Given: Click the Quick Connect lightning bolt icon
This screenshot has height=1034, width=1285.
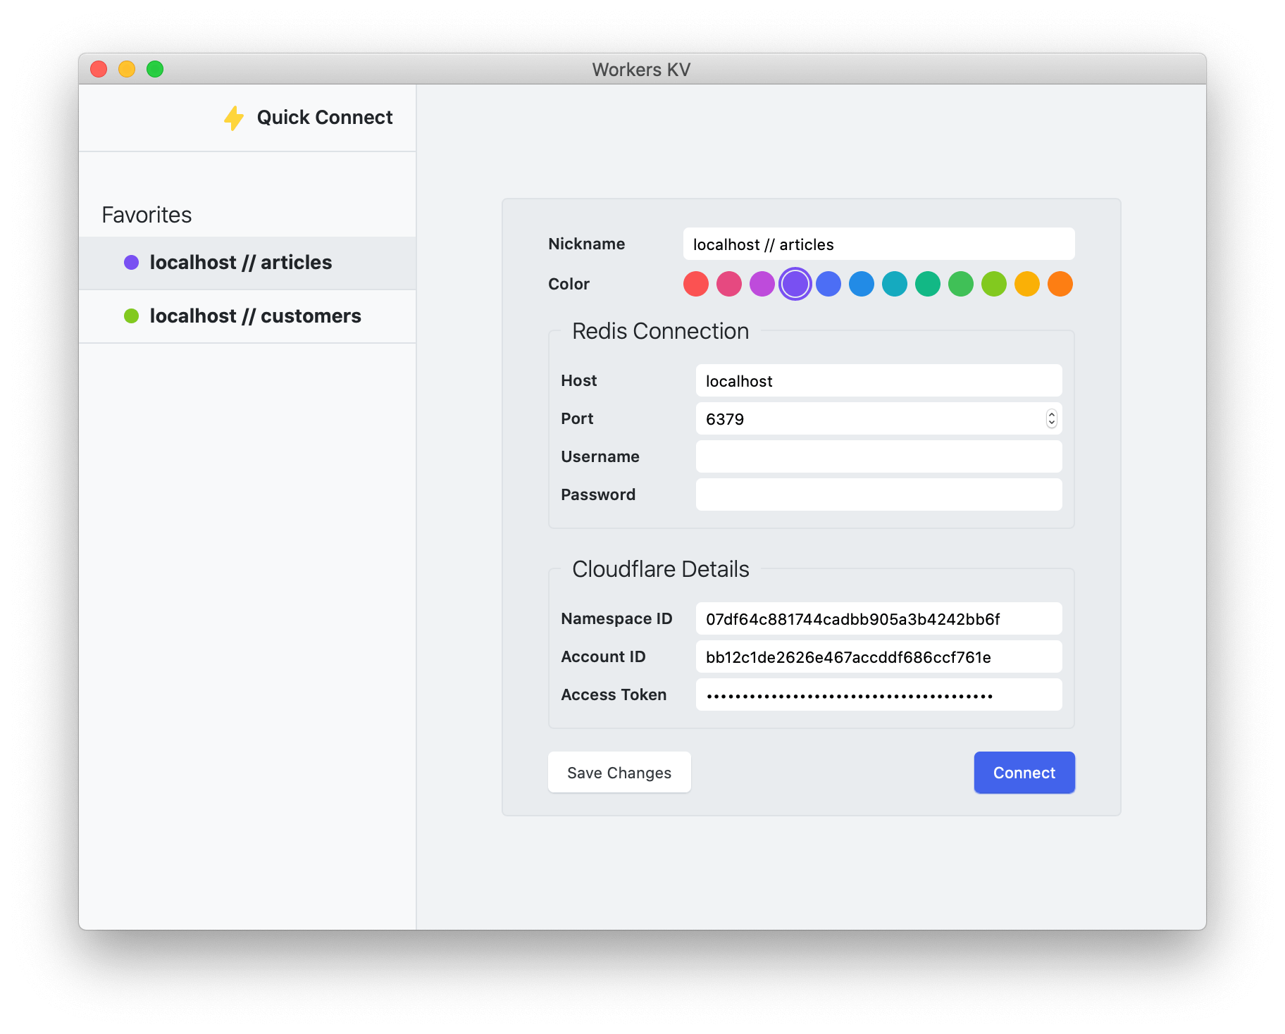Looking at the screenshot, I should [234, 118].
